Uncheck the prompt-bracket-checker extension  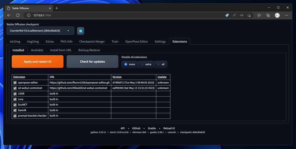[15, 116]
